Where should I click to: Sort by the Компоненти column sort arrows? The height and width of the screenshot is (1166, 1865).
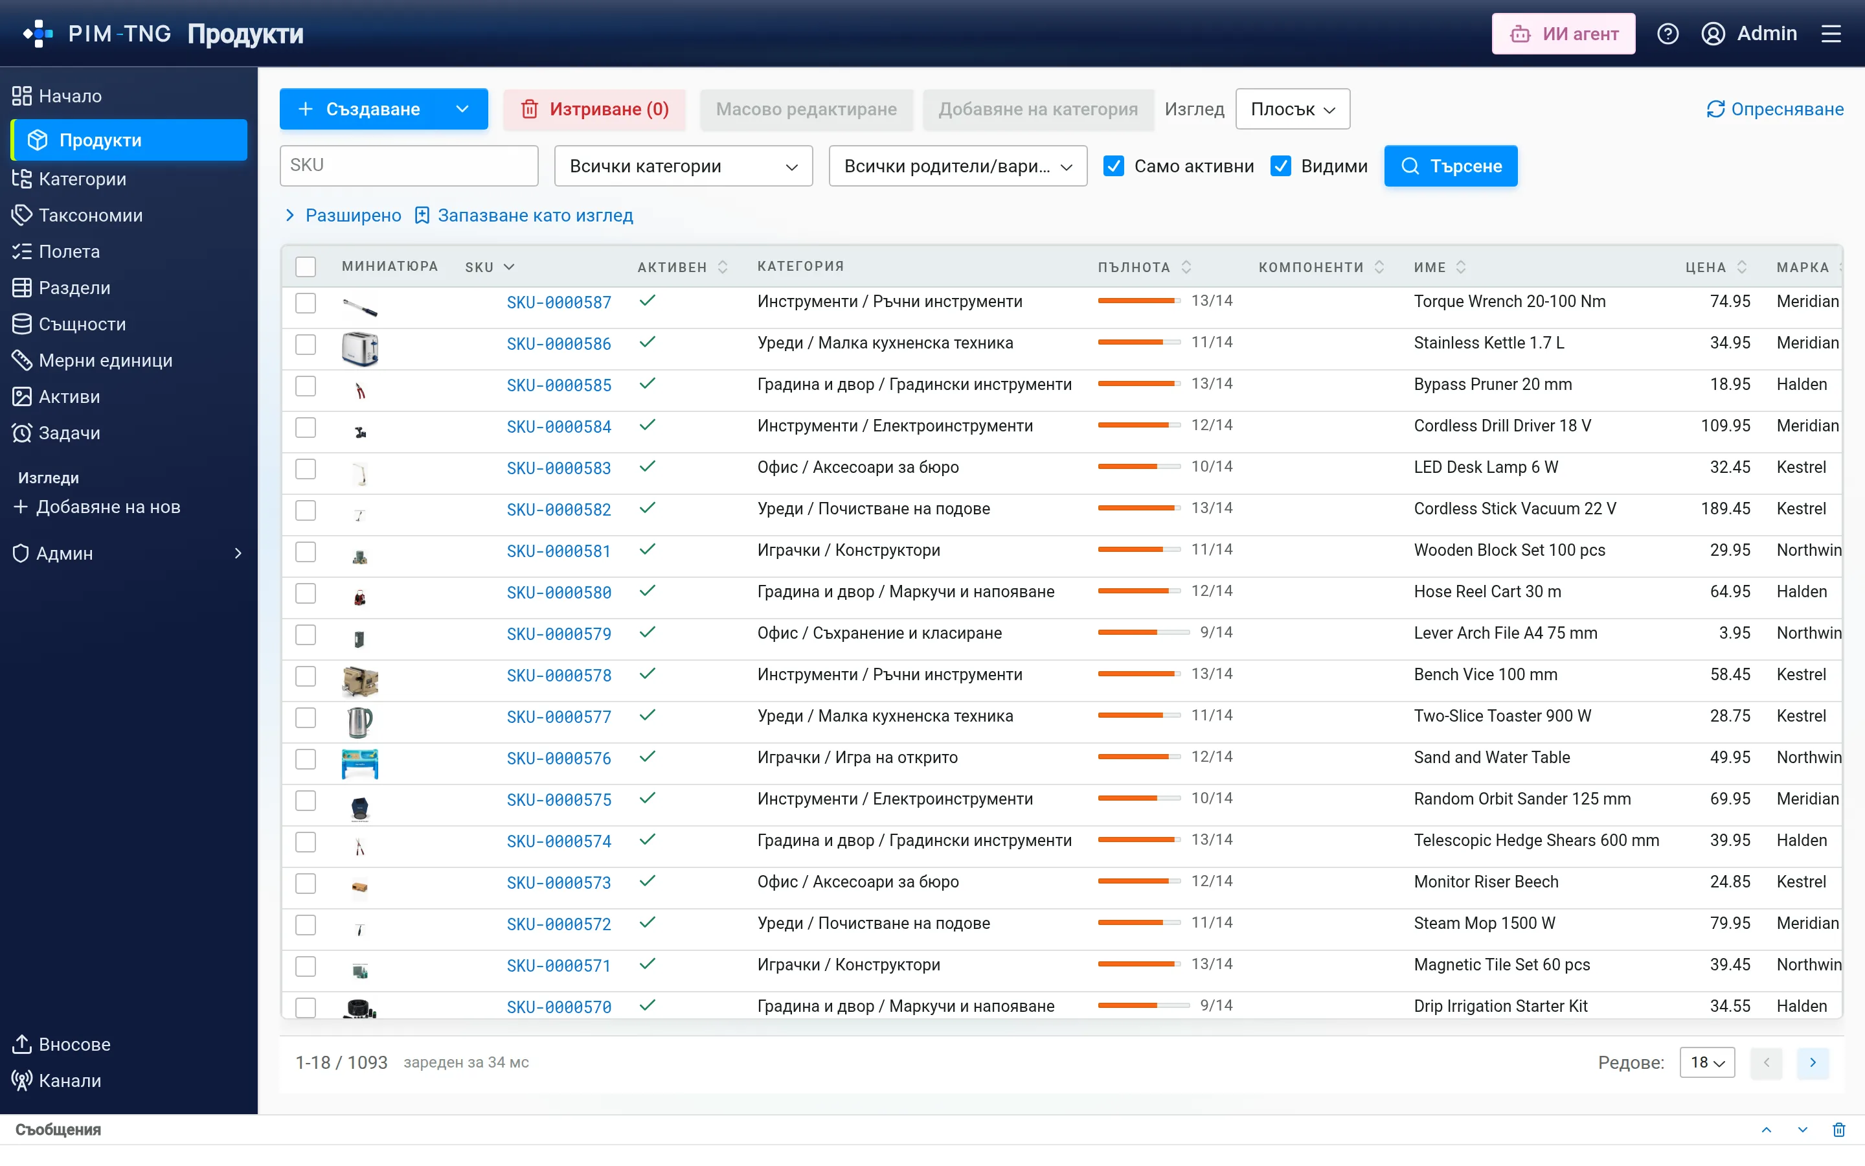[x=1379, y=267]
